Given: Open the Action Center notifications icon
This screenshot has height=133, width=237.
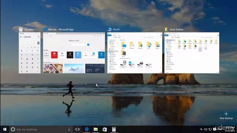Looking at the screenshot, I should [214, 129].
